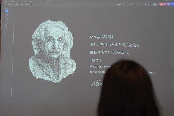This screenshot has width=174, height=116.
Task: Switch to the first starred .pdf tab
Action: [12, 1]
